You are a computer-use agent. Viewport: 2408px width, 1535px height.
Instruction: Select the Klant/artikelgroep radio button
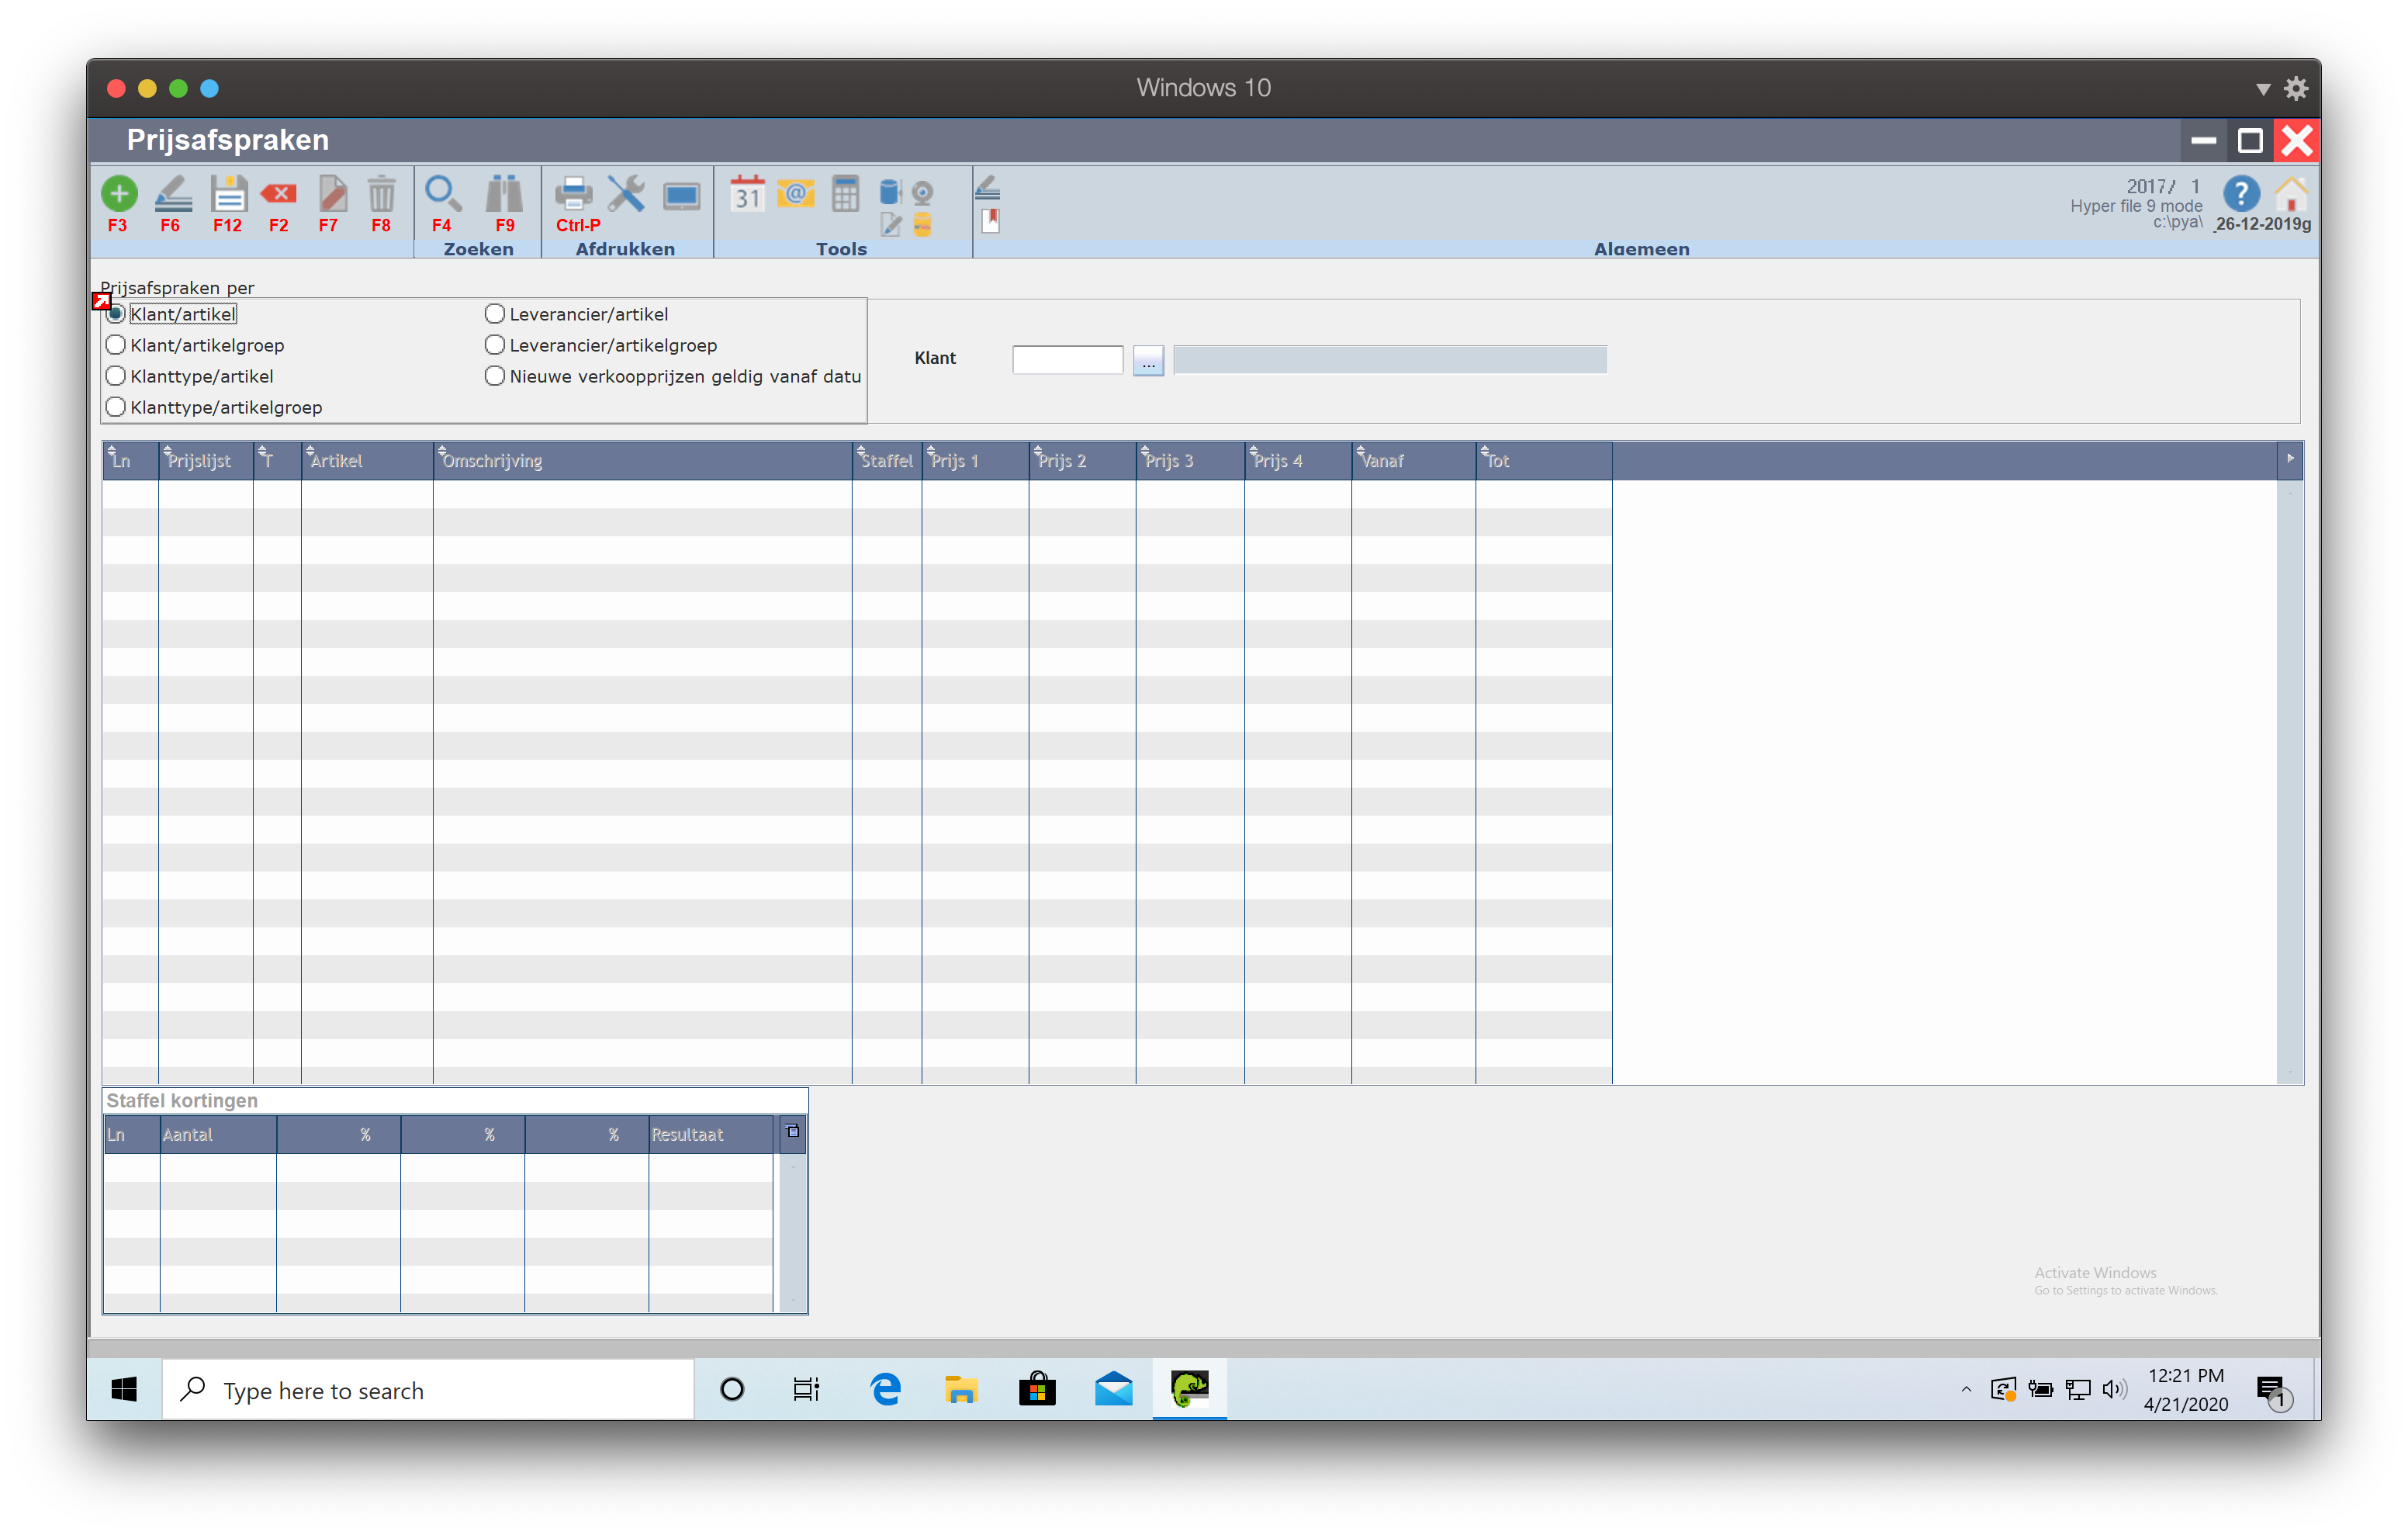(116, 345)
